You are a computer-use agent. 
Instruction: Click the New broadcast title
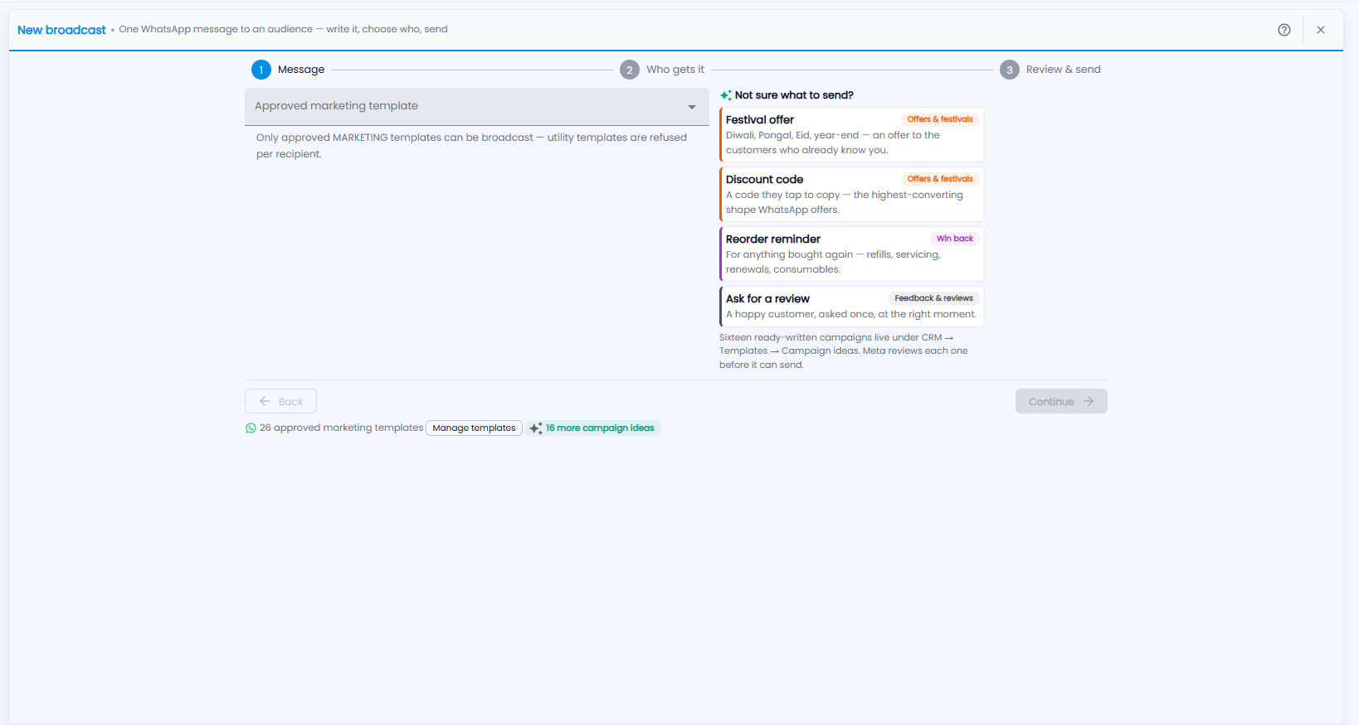(61, 30)
